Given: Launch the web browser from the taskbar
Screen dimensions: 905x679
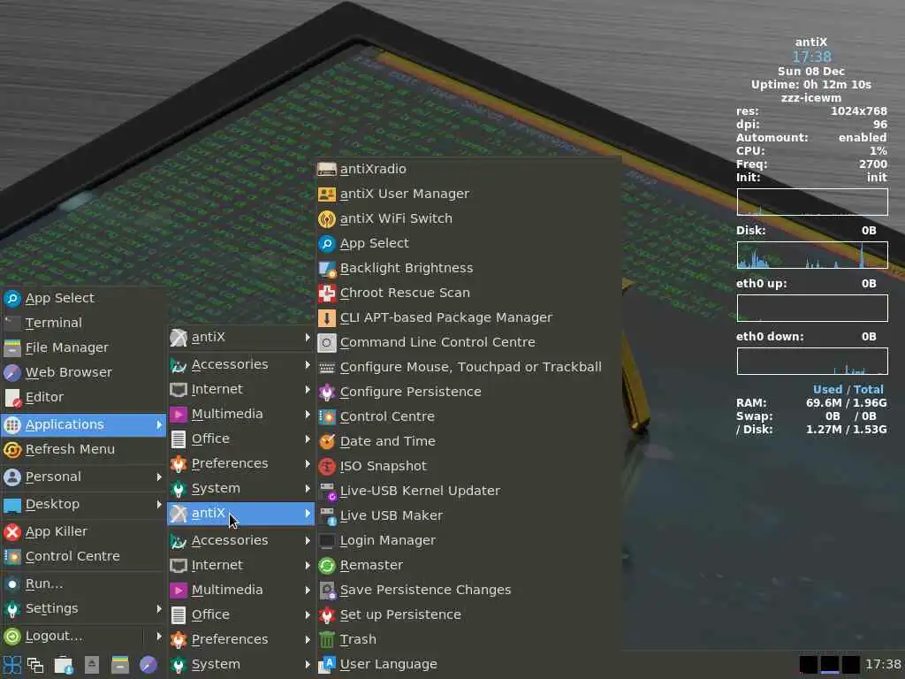Looking at the screenshot, I should click(148, 665).
